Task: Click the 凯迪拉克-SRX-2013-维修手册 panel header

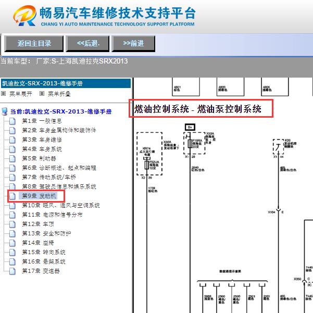Action: click(x=66, y=83)
